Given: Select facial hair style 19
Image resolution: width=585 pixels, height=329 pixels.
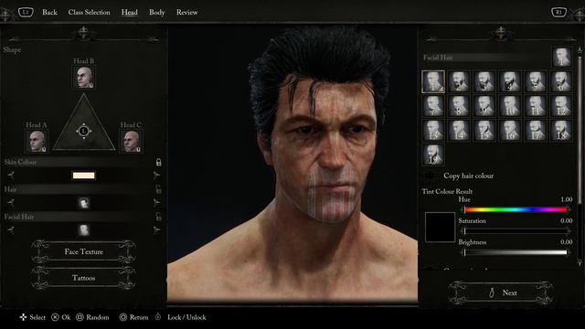Looking at the screenshot, I should point(433,154).
